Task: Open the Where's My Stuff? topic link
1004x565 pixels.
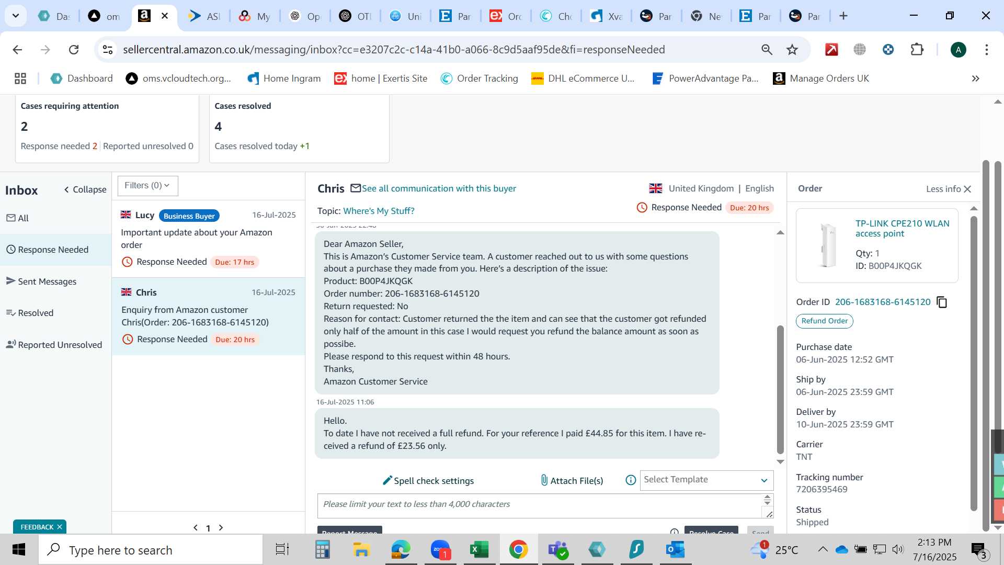Action: (379, 211)
